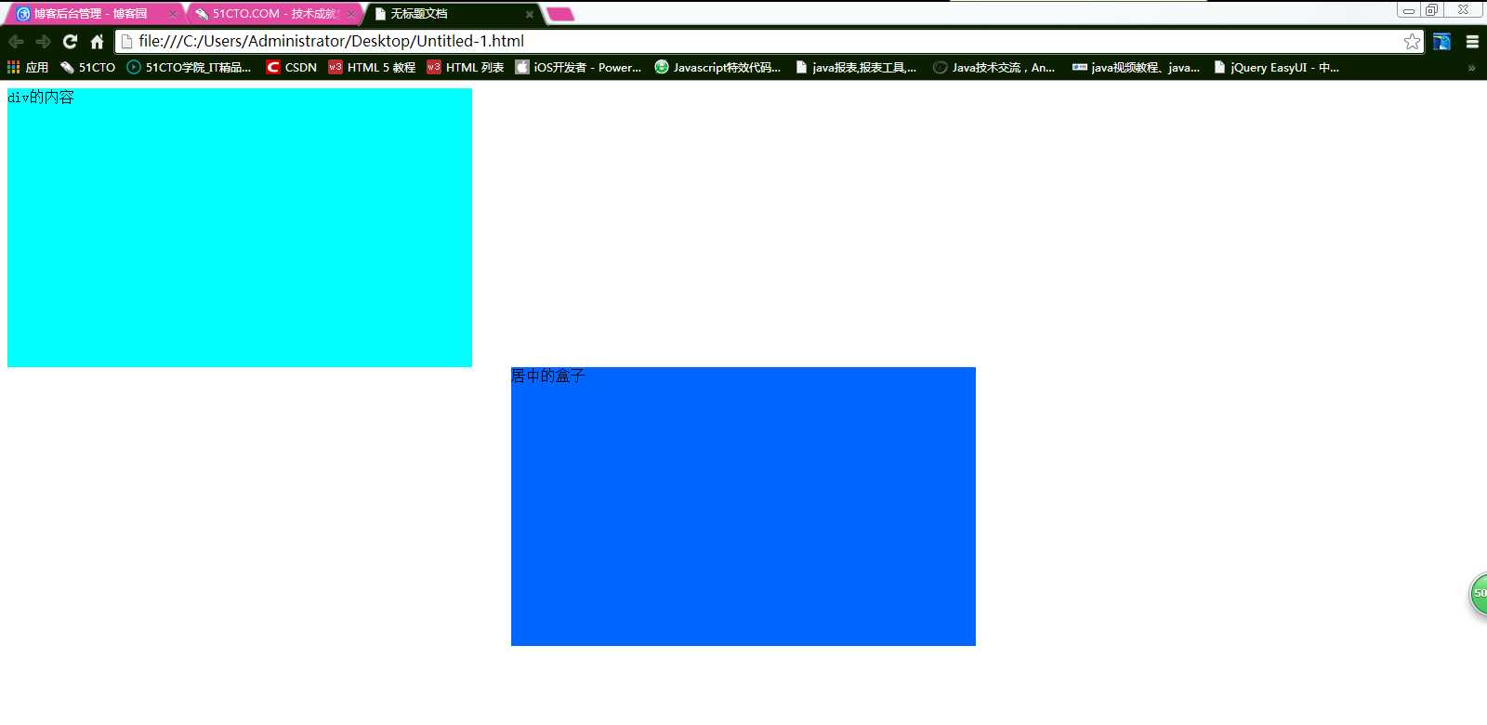Open the java视频教程 bookmark
This screenshot has height=725, width=1487.
(1136, 67)
